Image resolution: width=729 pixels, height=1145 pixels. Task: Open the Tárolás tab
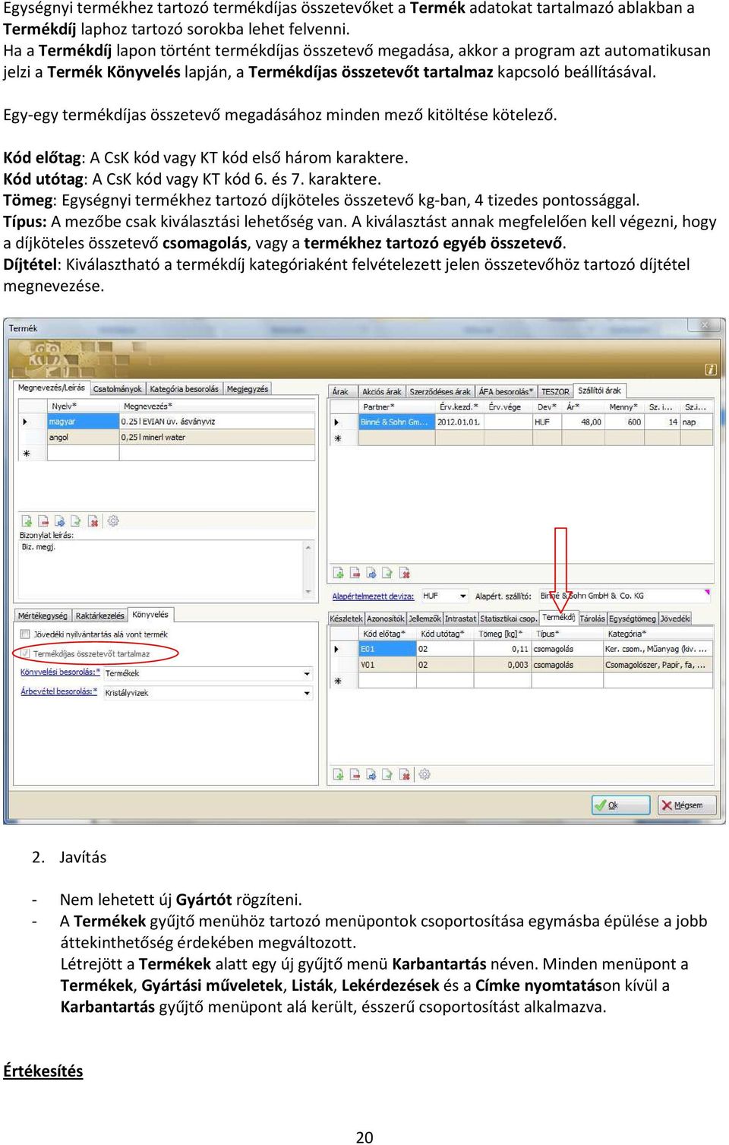(x=592, y=619)
